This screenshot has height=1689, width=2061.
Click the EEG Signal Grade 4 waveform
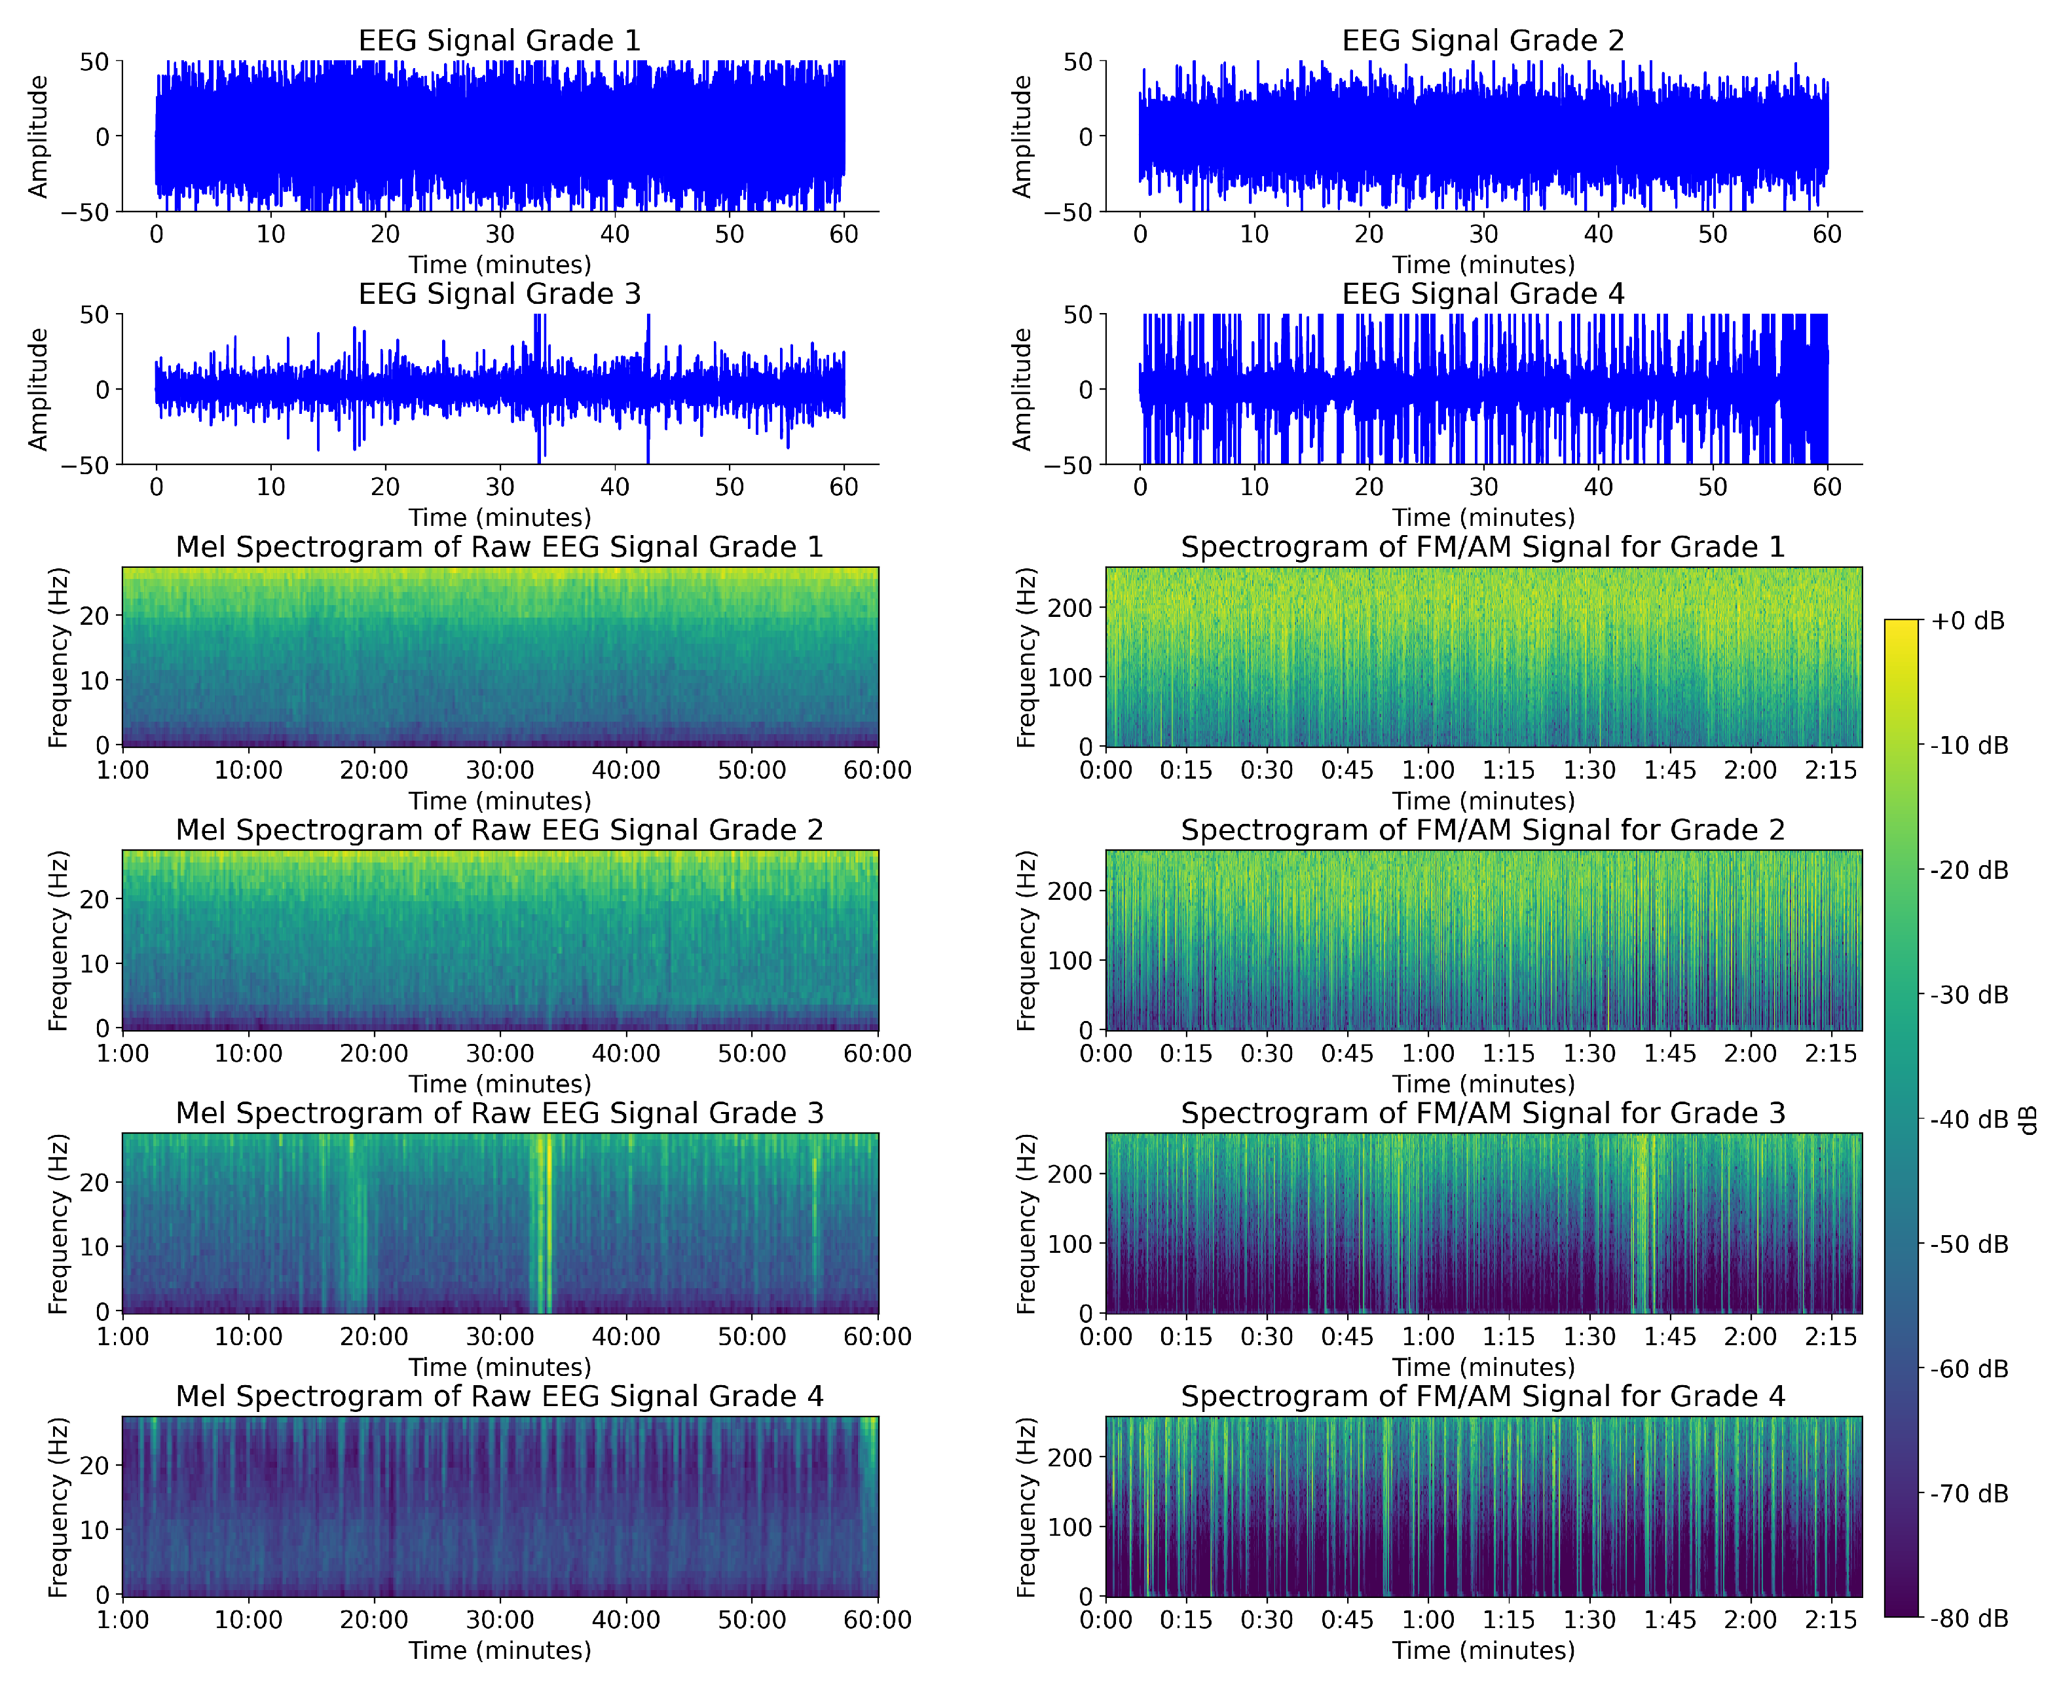coord(1483,389)
